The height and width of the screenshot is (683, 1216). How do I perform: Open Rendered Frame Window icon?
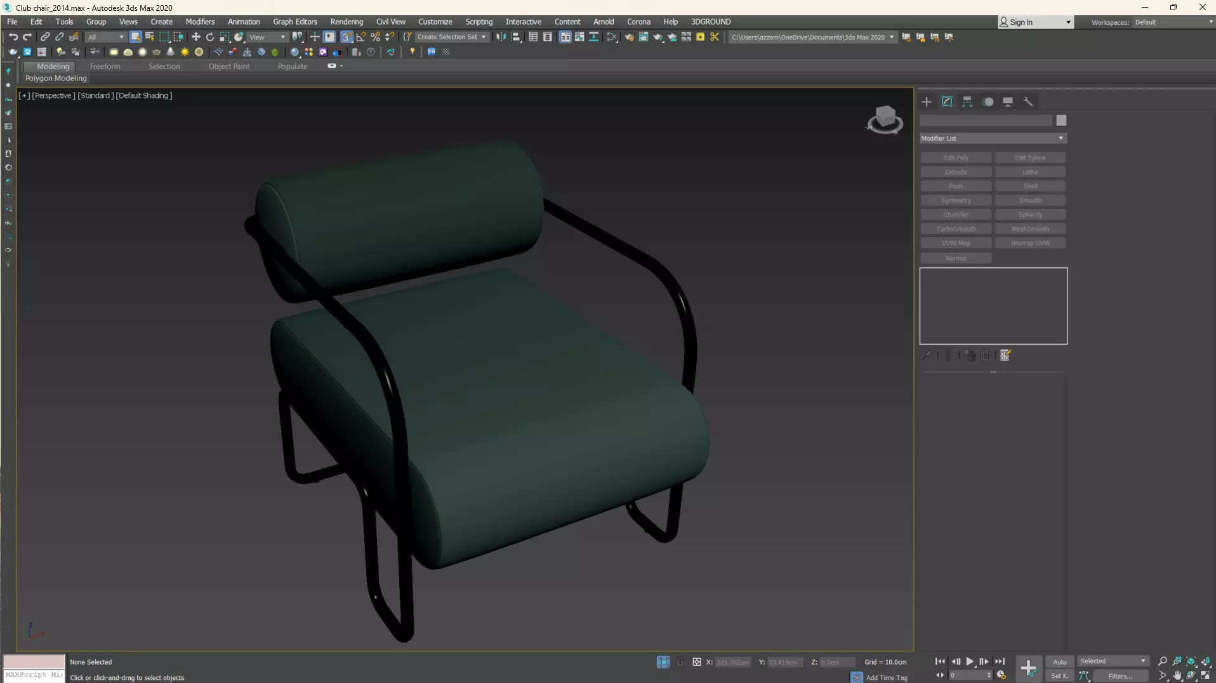point(644,37)
